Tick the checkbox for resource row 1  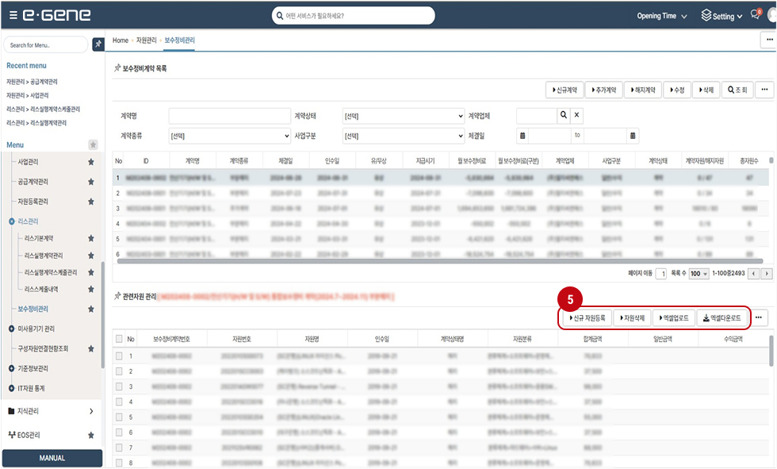[119, 356]
